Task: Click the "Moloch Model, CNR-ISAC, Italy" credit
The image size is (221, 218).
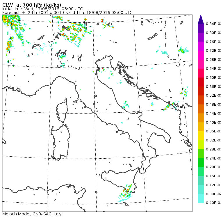Action: (32, 214)
